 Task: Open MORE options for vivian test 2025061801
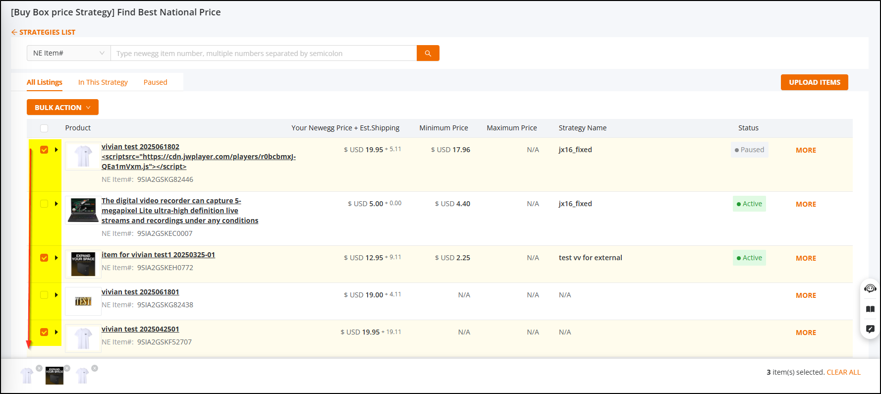pos(806,295)
